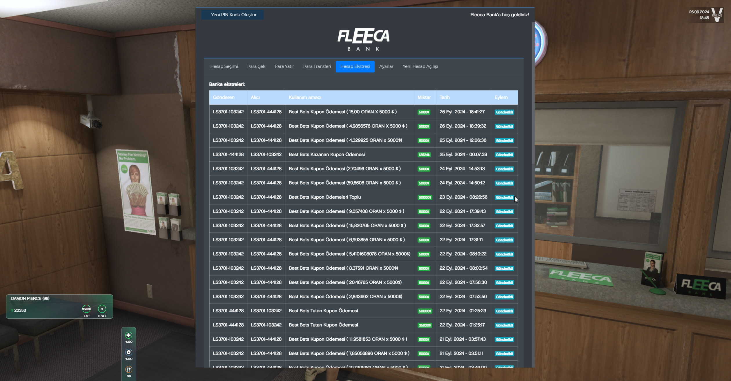Click the bank panel vertical scrollbar
The image size is (731, 381).
533,93
